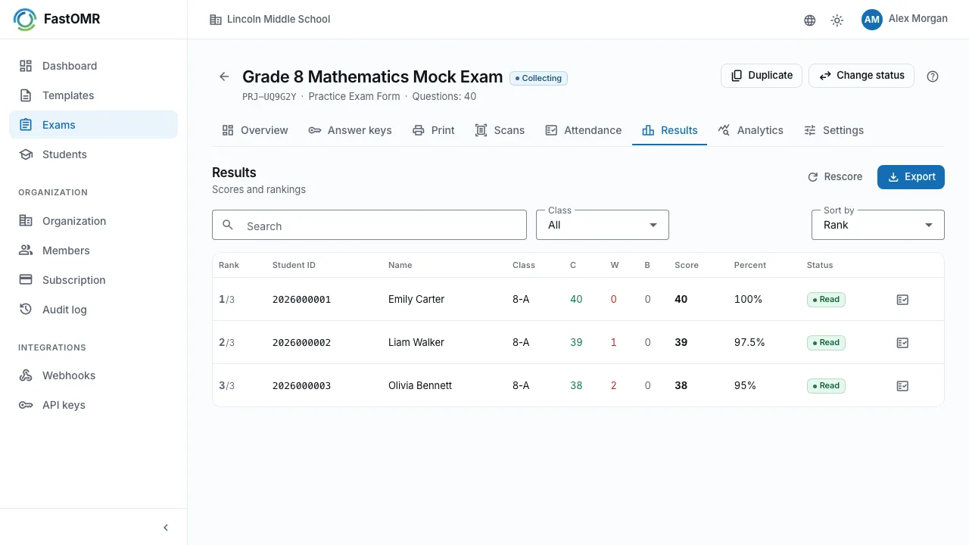Open Students in the sidebar

tap(94, 154)
